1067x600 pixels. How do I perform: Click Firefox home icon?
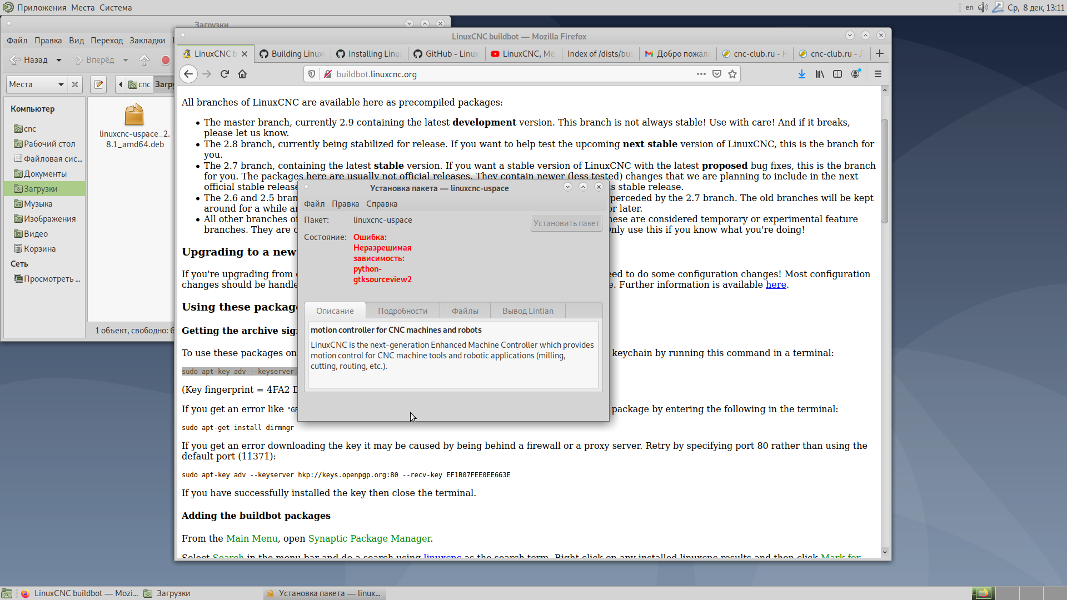(242, 74)
